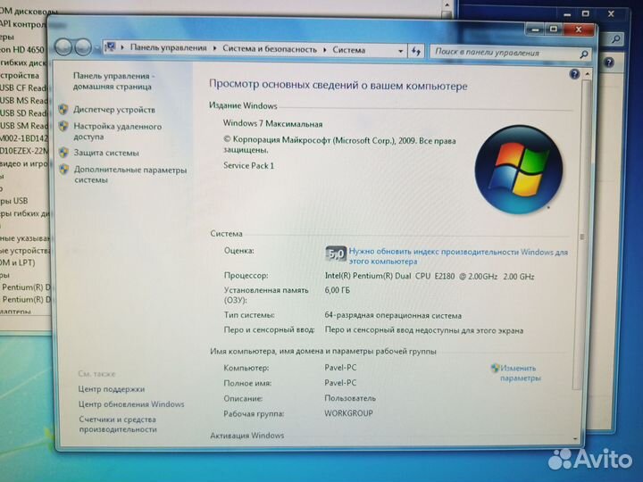Click the shield icon next to Изменить параметры
The height and width of the screenshot is (482, 643).
click(495, 368)
